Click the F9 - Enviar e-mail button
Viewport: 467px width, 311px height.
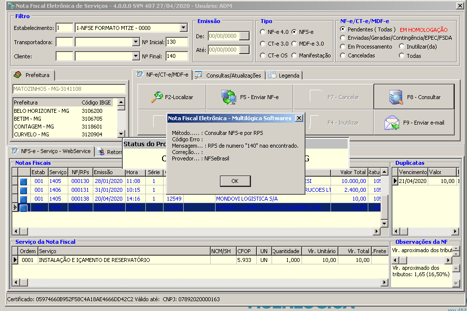414,123
